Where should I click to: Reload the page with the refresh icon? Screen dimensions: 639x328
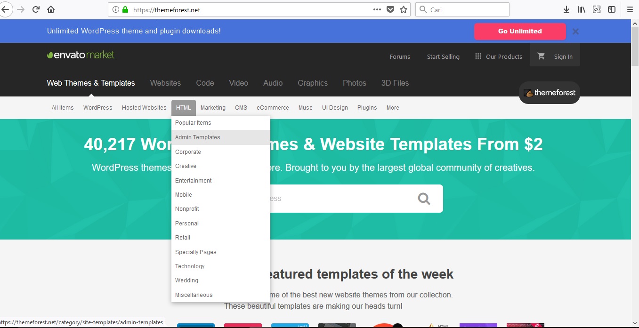coord(36,9)
